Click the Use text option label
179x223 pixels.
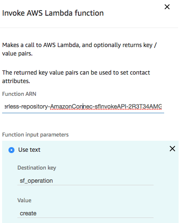coord(29,150)
